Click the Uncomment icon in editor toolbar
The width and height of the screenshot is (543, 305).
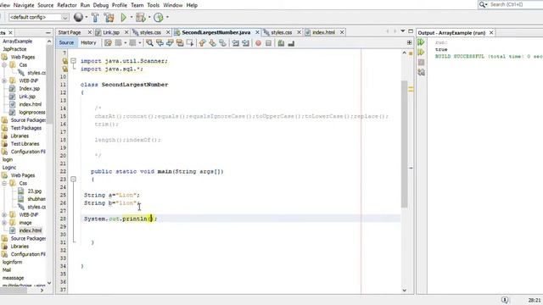coord(291,43)
